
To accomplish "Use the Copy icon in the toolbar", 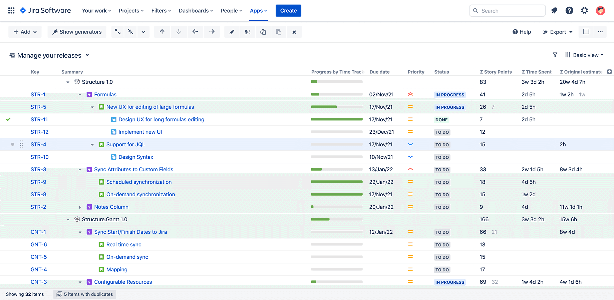I will point(263,32).
